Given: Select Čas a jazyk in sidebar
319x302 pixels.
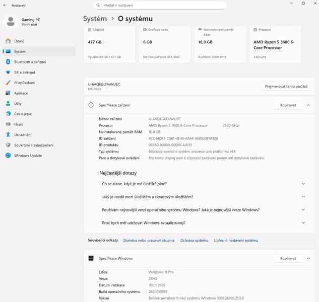Looking at the screenshot, I should pyautogui.click(x=23, y=114).
